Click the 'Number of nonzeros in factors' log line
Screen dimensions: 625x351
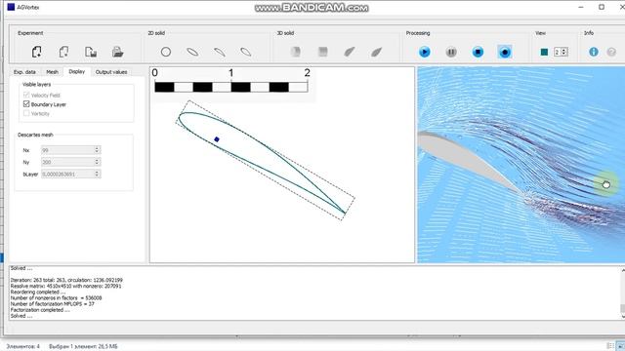pyautogui.click(x=57, y=297)
